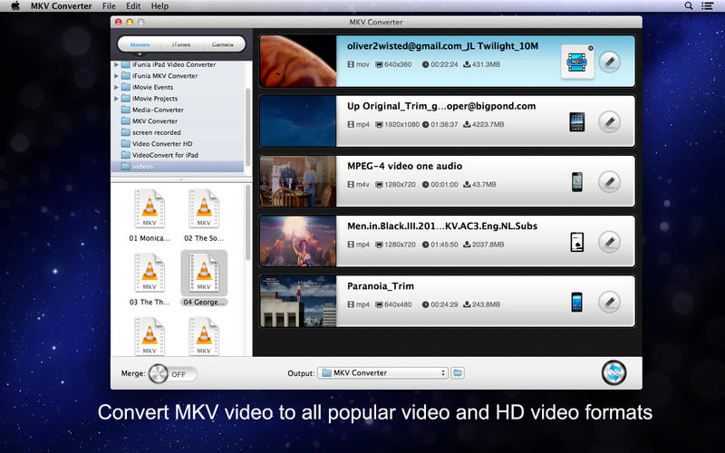Image resolution: width=725 pixels, height=453 pixels.
Task: Edit the MPEG-4 video one audio item
Action: 609,182
